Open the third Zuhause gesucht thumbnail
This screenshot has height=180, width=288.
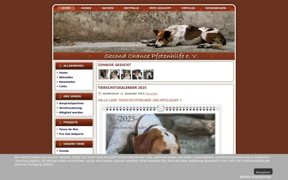click(x=126, y=74)
